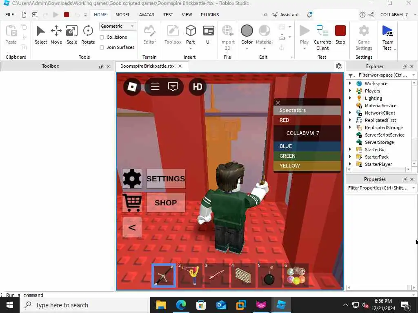Screen dimensions: 418x313
Task: Launch Microsoft Edge from the taskbar
Action: click(x=181, y=305)
